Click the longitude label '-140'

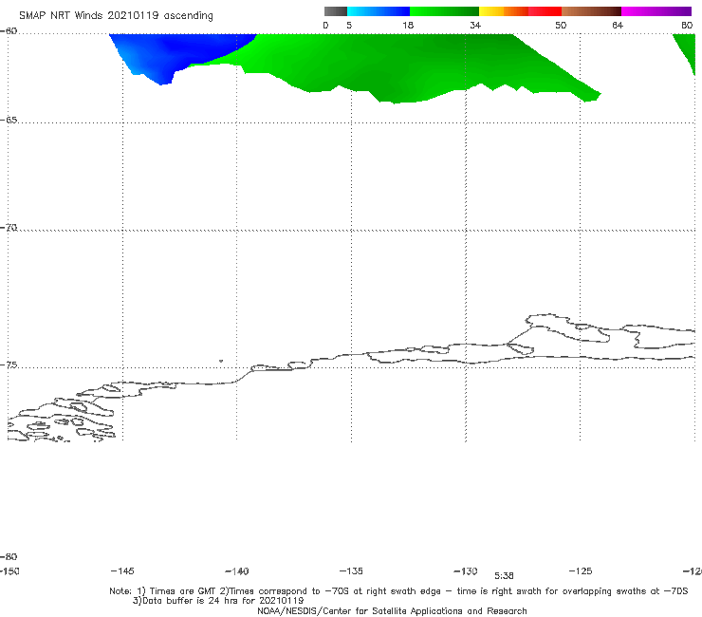[x=237, y=570]
